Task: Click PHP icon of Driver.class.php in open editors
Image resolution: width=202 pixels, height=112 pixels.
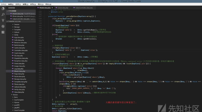Action: coord(11,16)
